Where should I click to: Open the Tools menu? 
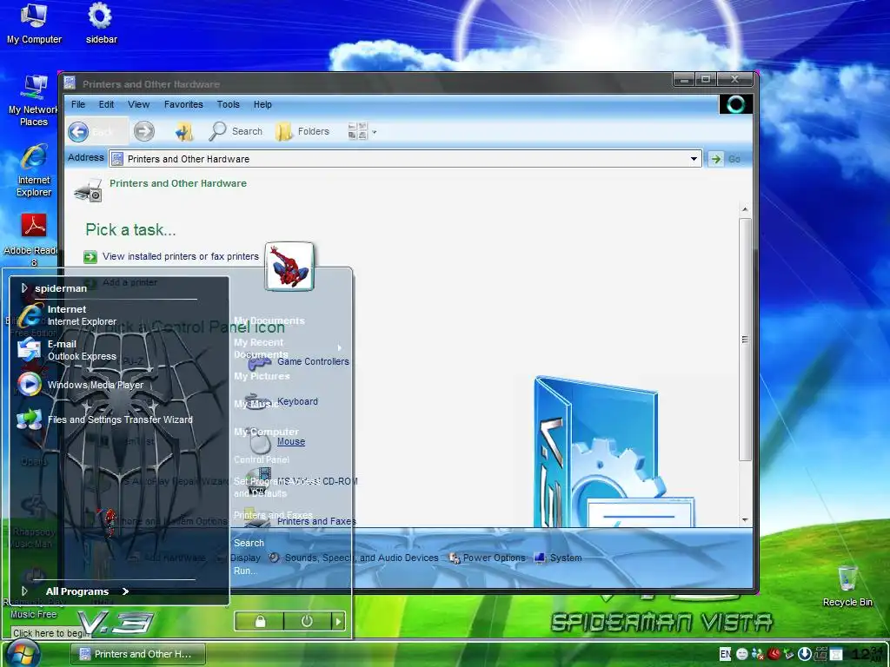(x=229, y=104)
